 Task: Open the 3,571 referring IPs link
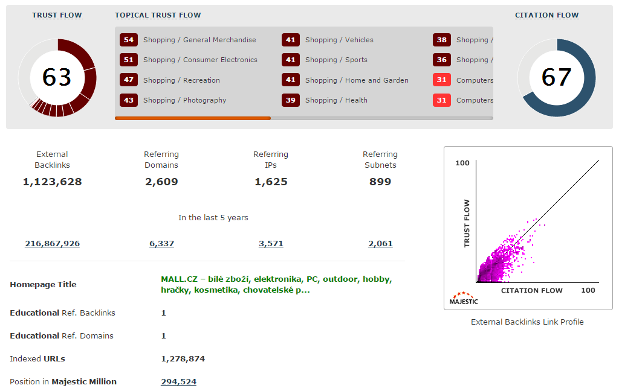click(x=271, y=244)
